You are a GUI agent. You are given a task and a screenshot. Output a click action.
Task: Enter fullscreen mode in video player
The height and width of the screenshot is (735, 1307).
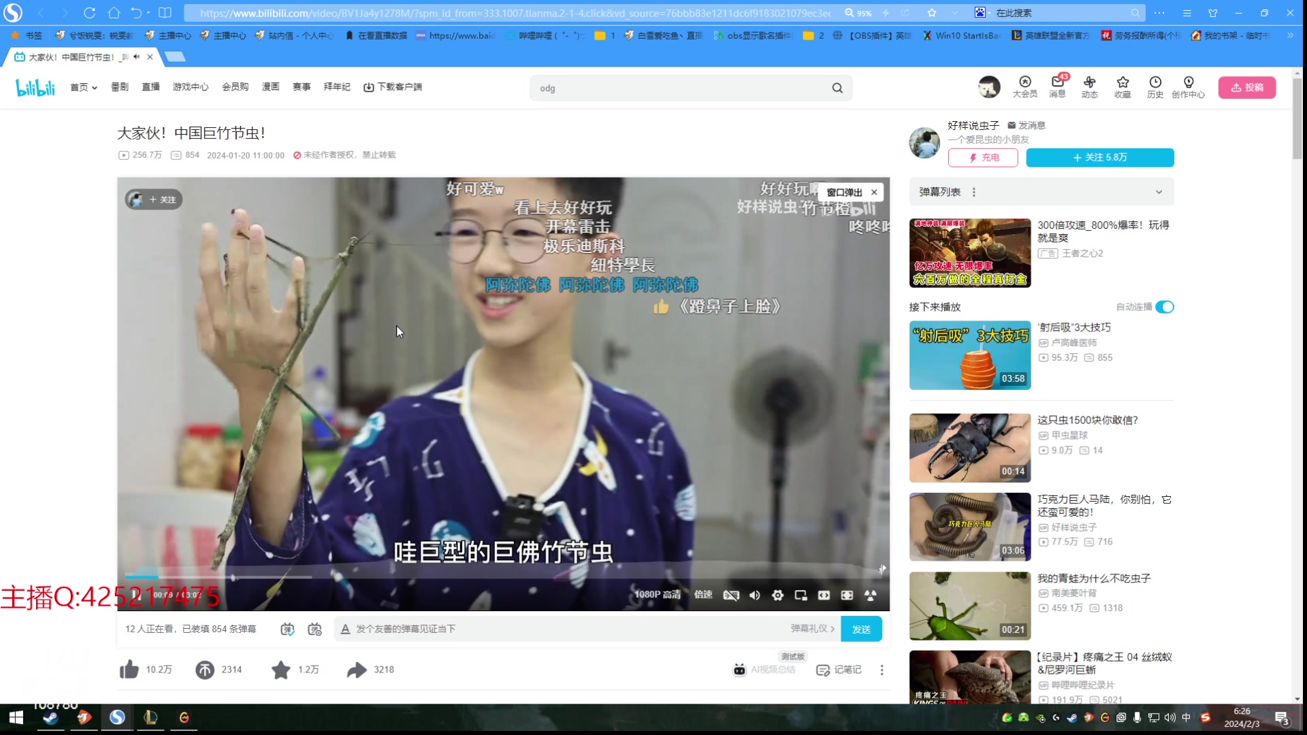(x=847, y=595)
